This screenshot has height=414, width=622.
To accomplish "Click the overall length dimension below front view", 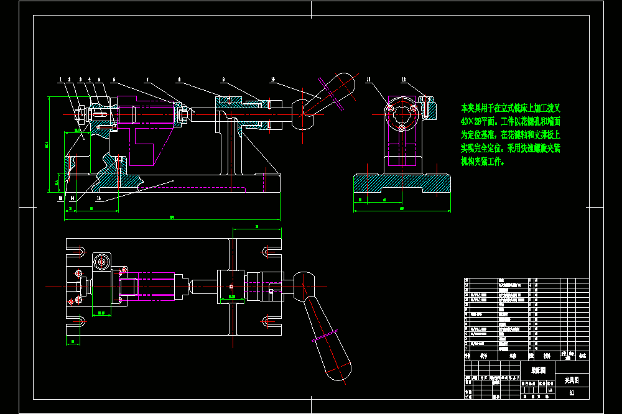I will [x=172, y=218].
